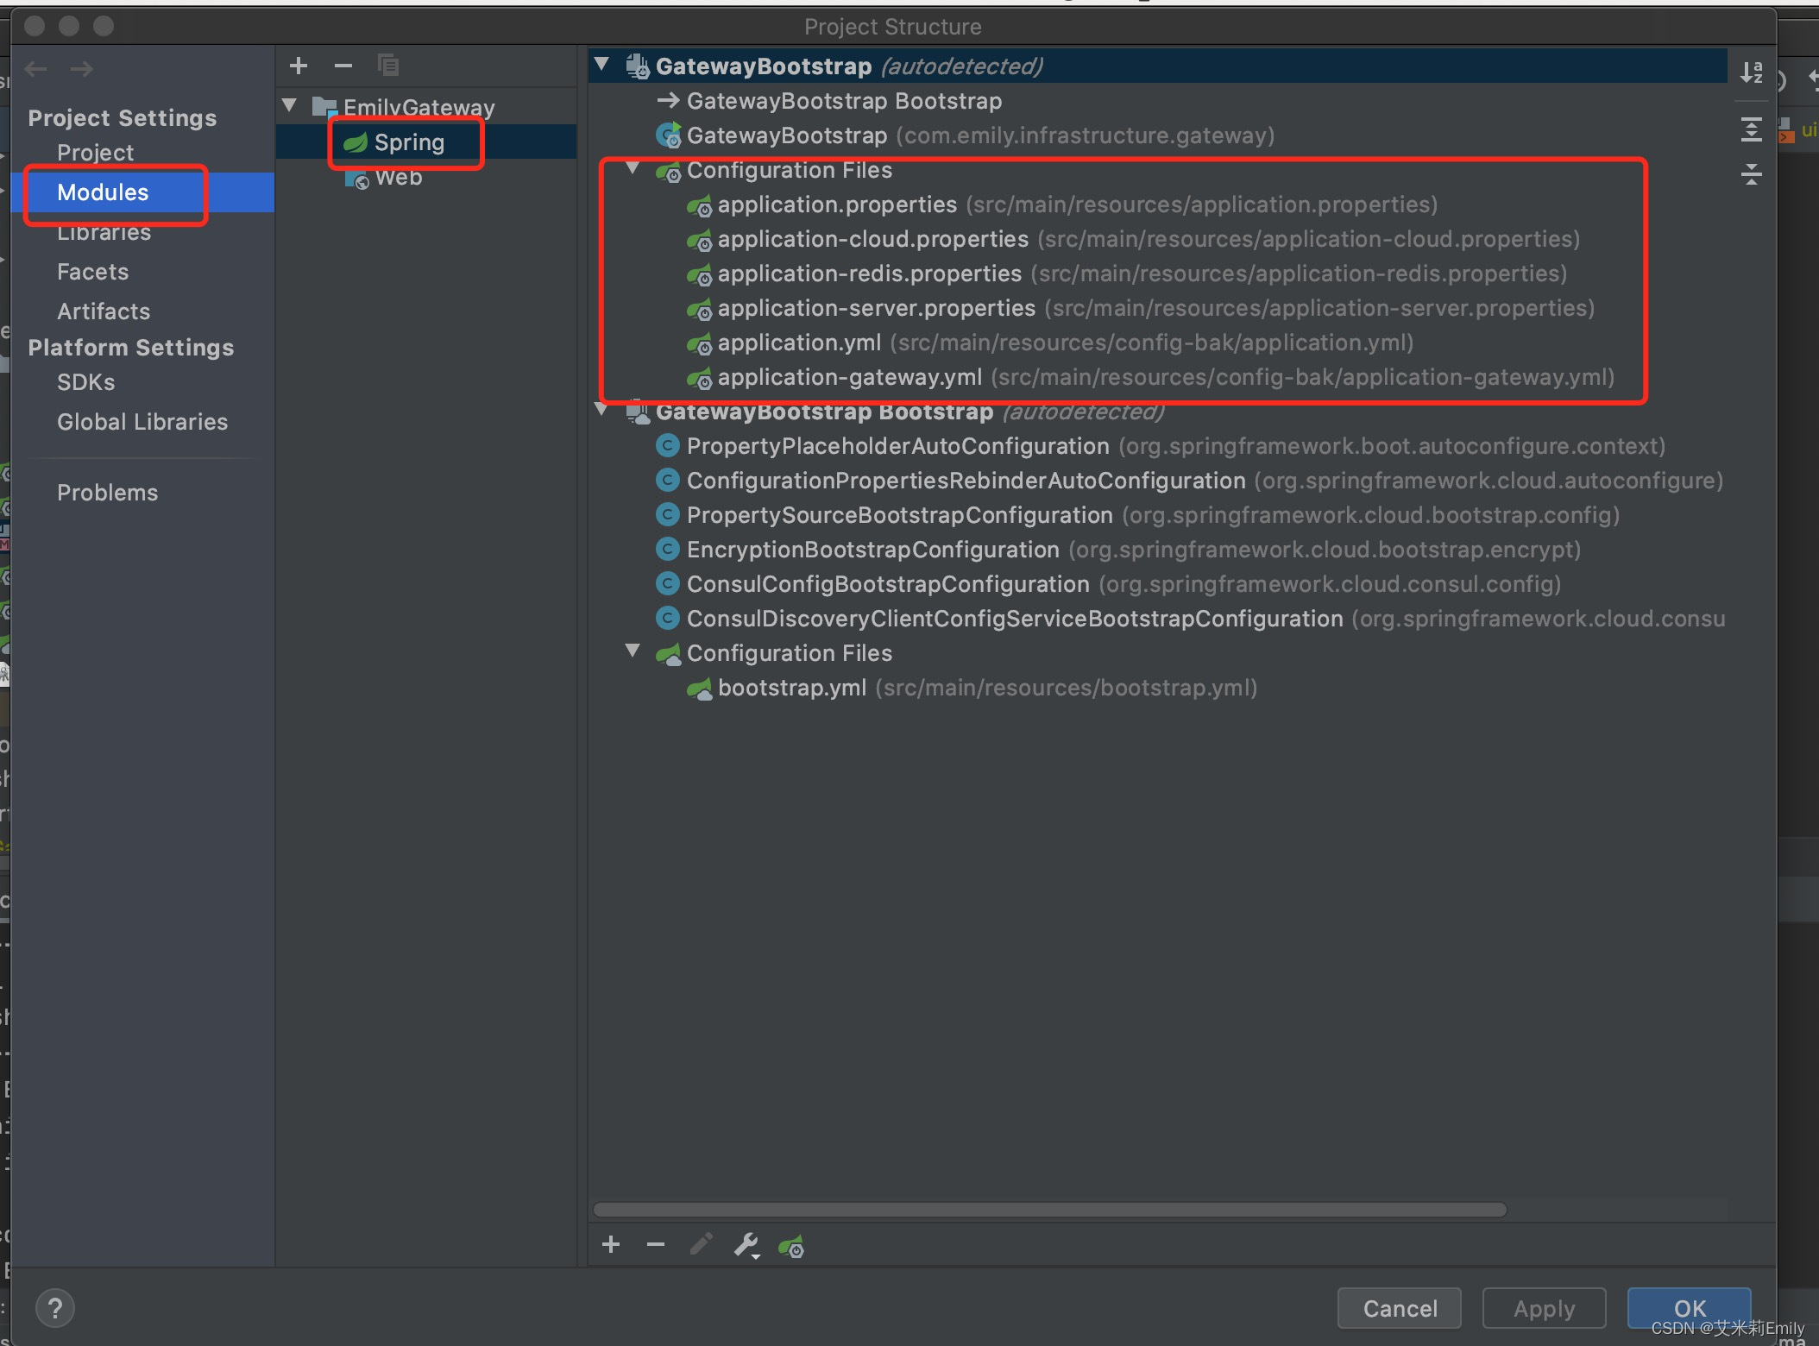
Task: Click the Spring leaf icon in bottom toolbar
Action: tap(790, 1245)
